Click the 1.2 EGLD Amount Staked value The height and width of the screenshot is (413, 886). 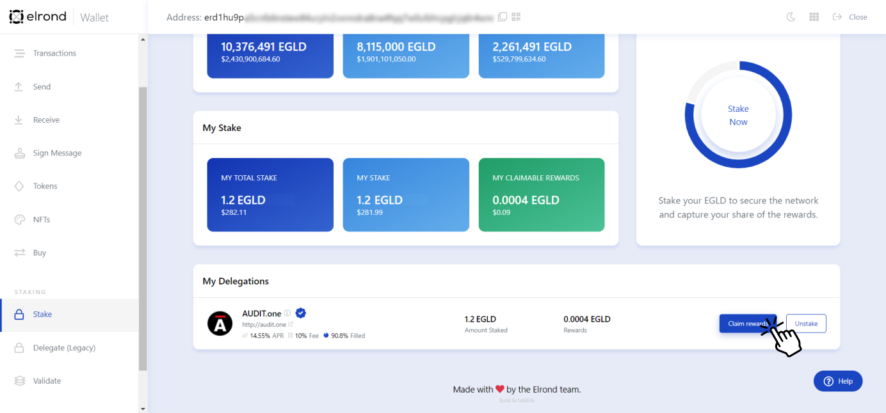(481, 319)
